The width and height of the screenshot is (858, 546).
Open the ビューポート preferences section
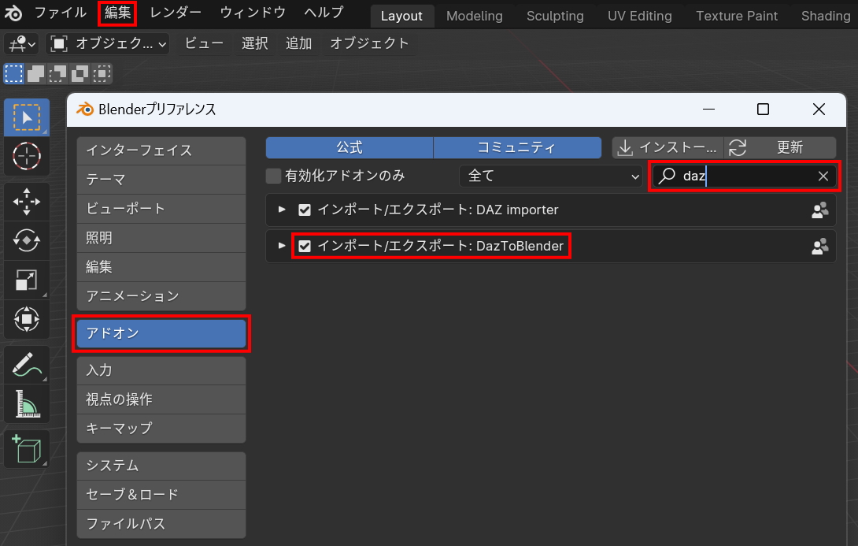click(x=161, y=209)
